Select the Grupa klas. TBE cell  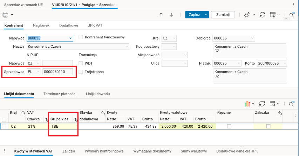click(63, 126)
